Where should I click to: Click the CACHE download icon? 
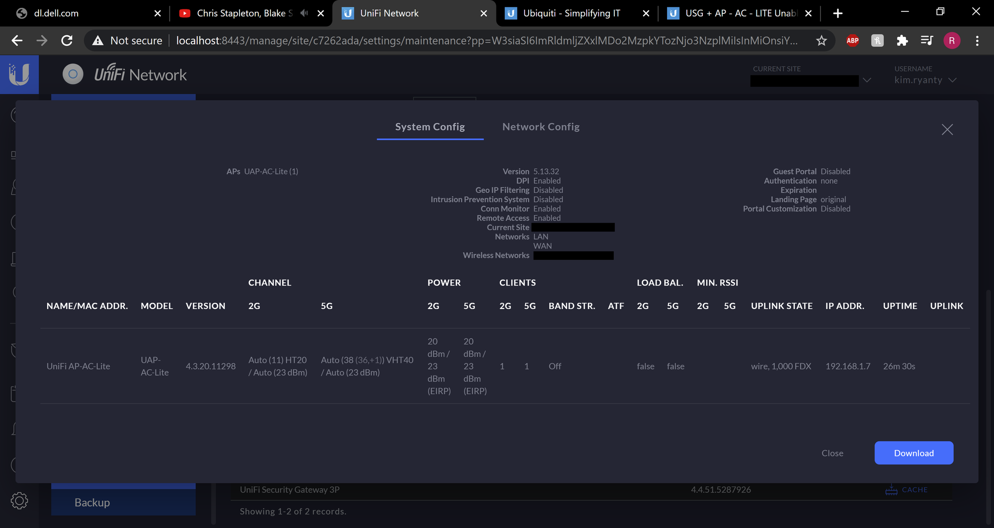pyautogui.click(x=891, y=490)
